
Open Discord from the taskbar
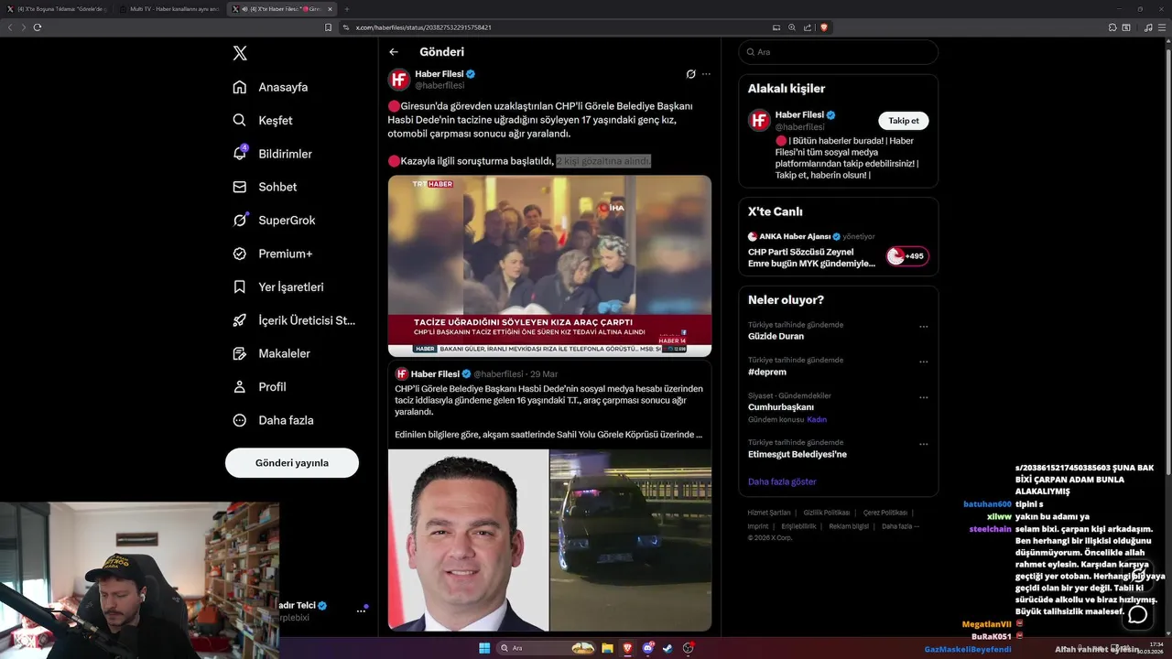(647, 648)
